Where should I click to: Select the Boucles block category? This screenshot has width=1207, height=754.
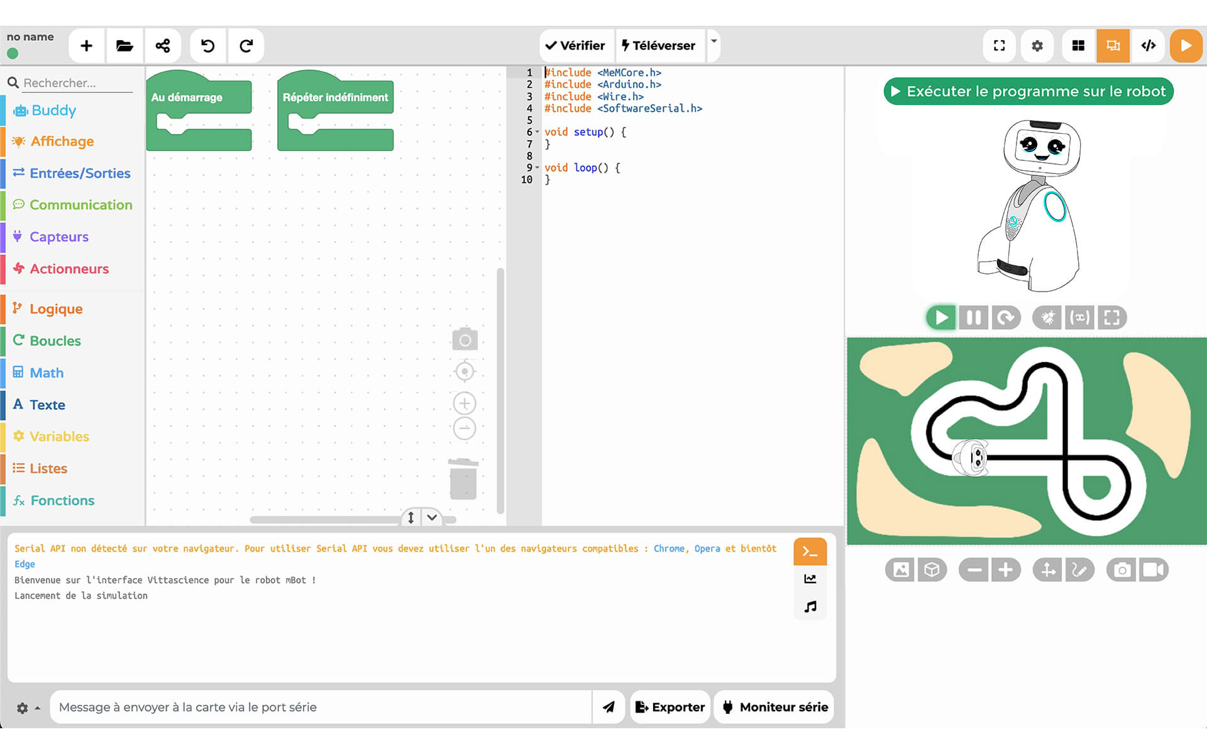click(55, 341)
